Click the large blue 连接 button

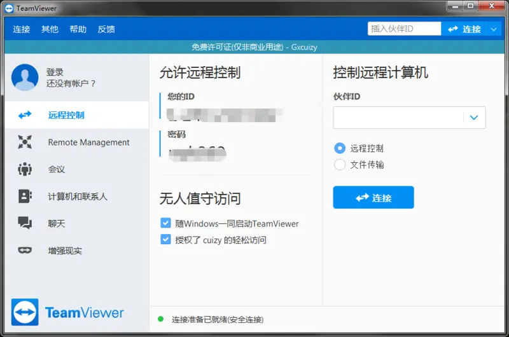pos(373,197)
